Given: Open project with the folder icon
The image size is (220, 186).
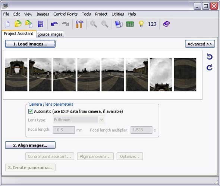Looking at the screenshot, I should (18, 24).
